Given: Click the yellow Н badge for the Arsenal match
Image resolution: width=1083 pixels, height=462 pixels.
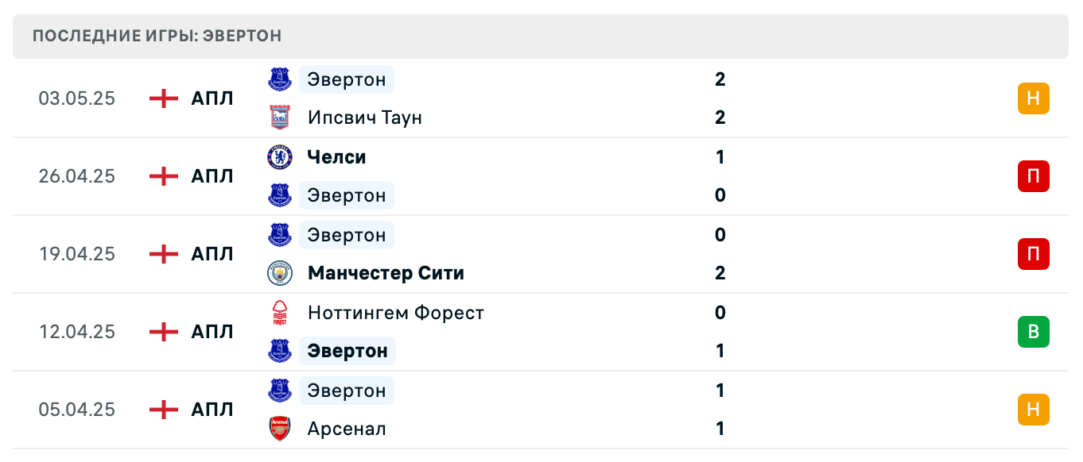Looking at the screenshot, I should (1034, 410).
